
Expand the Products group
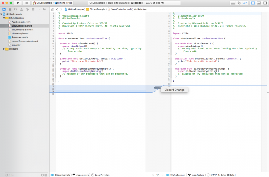click(4, 49)
